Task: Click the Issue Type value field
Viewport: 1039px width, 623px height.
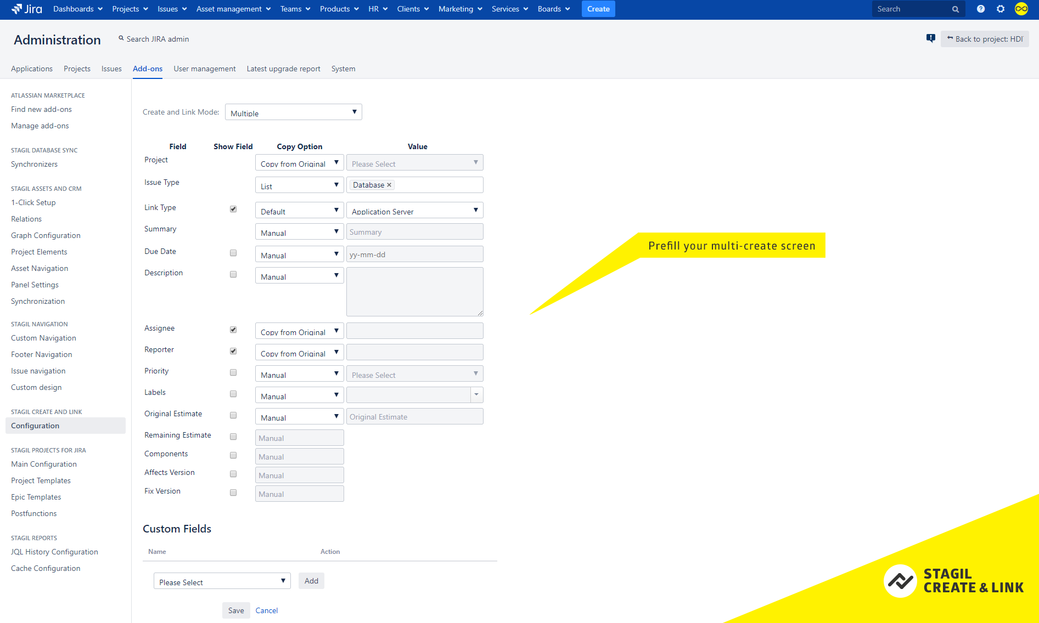Action: pos(415,185)
